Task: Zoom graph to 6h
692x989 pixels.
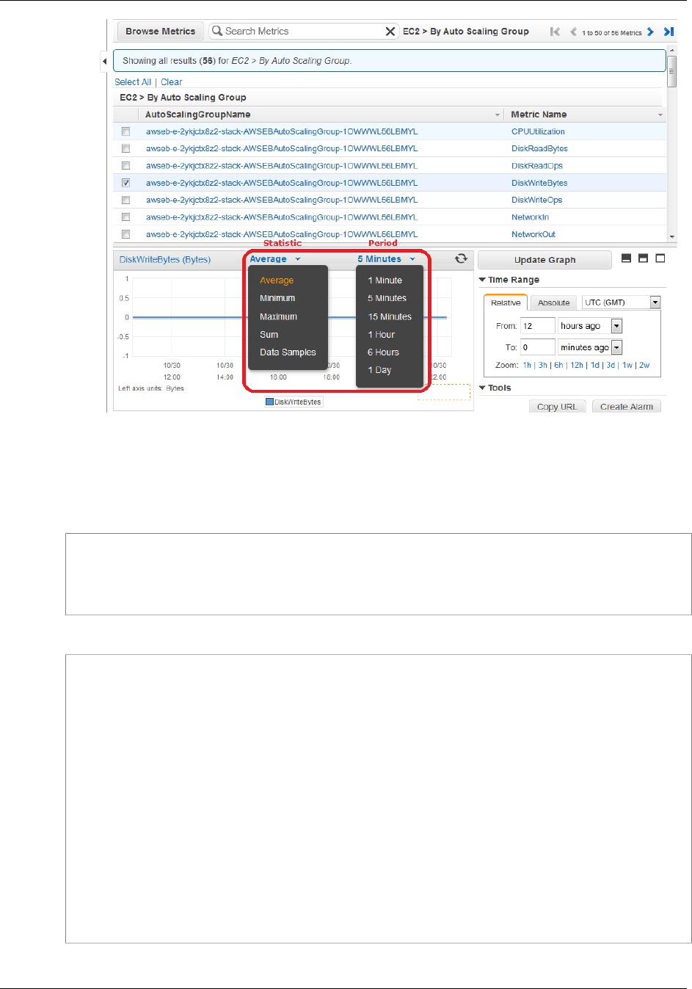Action: pyautogui.click(x=558, y=365)
